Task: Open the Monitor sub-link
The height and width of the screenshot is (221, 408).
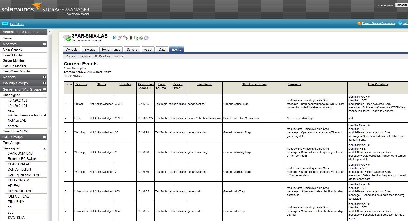Action: pos(119,57)
